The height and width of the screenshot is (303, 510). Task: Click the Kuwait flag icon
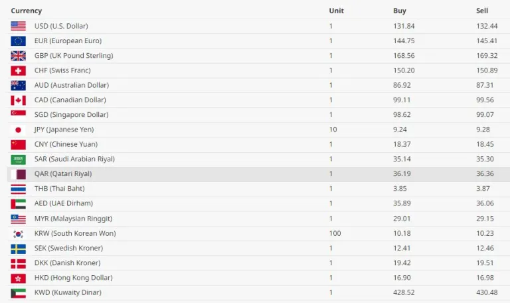coord(18,292)
